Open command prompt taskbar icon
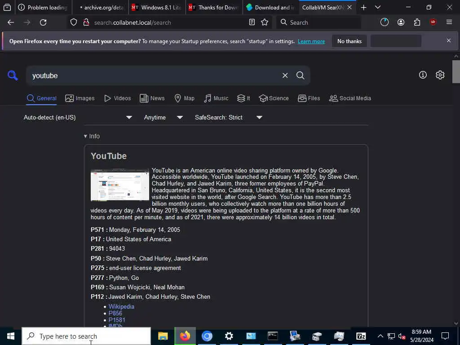This screenshot has height=345, width=460. click(273, 336)
